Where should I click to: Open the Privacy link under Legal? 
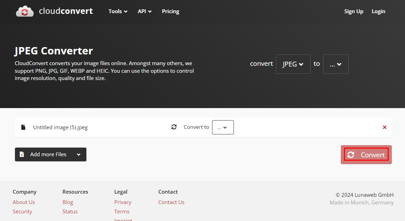(123, 202)
